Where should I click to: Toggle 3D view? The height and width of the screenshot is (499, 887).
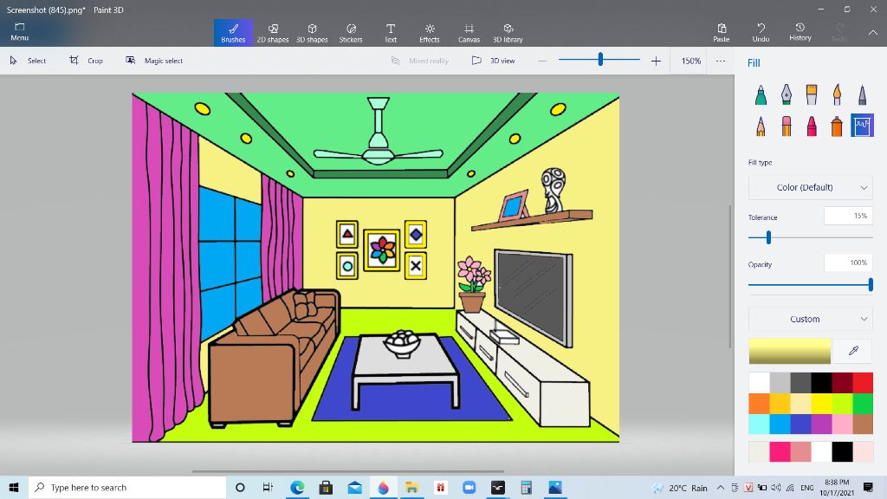[493, 61]
